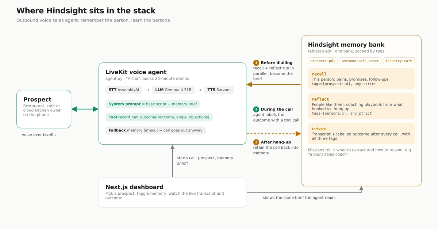This screenshot has width=438, height=229.
Task: Click 'This person: pains, promises, follow-ups'
Action: pos(350,79)
